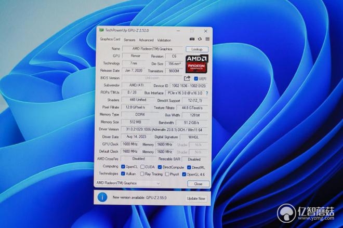
Task: Toggle the OpenCL checkbox
Action: 123,167
